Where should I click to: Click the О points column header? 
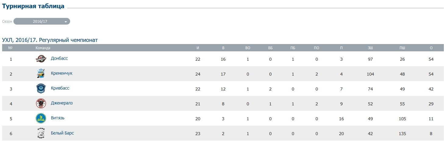[431, 48]
